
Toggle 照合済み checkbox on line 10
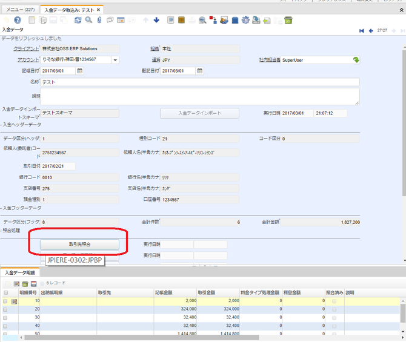tap(334, 301)
